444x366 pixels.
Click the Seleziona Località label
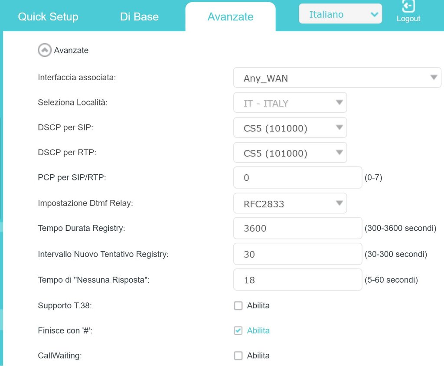tap(73, 102)
